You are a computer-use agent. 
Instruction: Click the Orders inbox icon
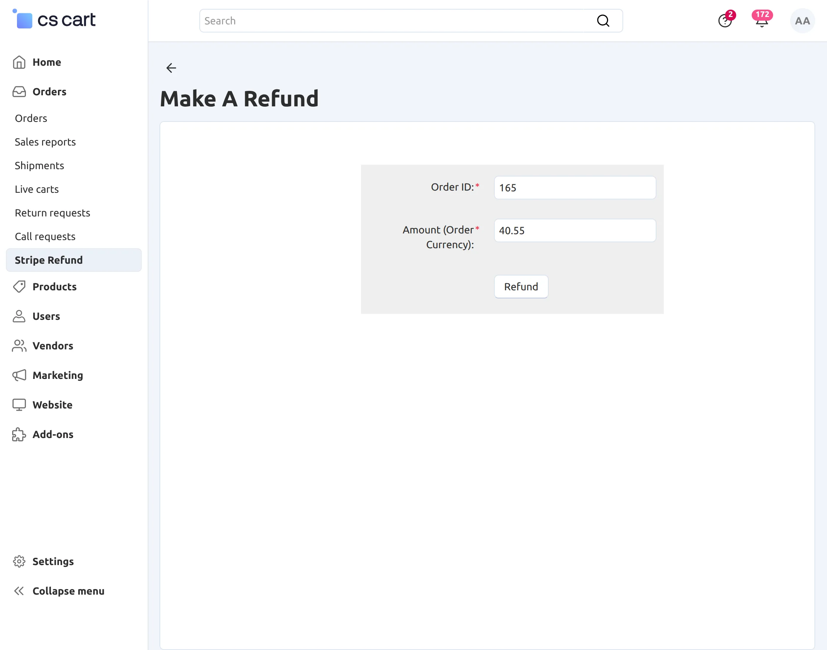coord(19,92)
